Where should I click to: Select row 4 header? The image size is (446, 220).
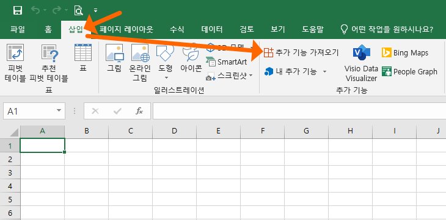coord(10,186)
